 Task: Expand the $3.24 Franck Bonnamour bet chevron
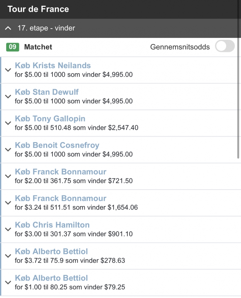(x=8, y=203)
